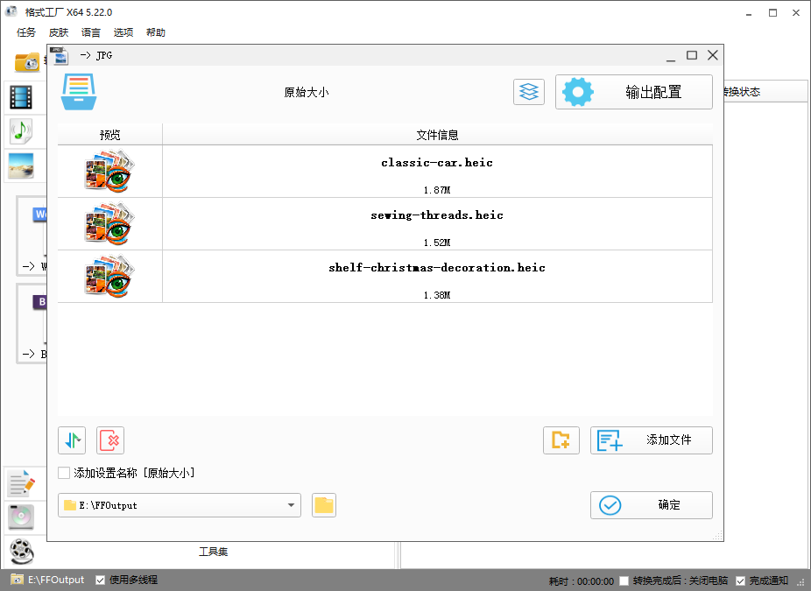Click the 原始大小 label in dialog
This screenshot has width=811, height=591.
pyautogui.click(x=307, y=93)
